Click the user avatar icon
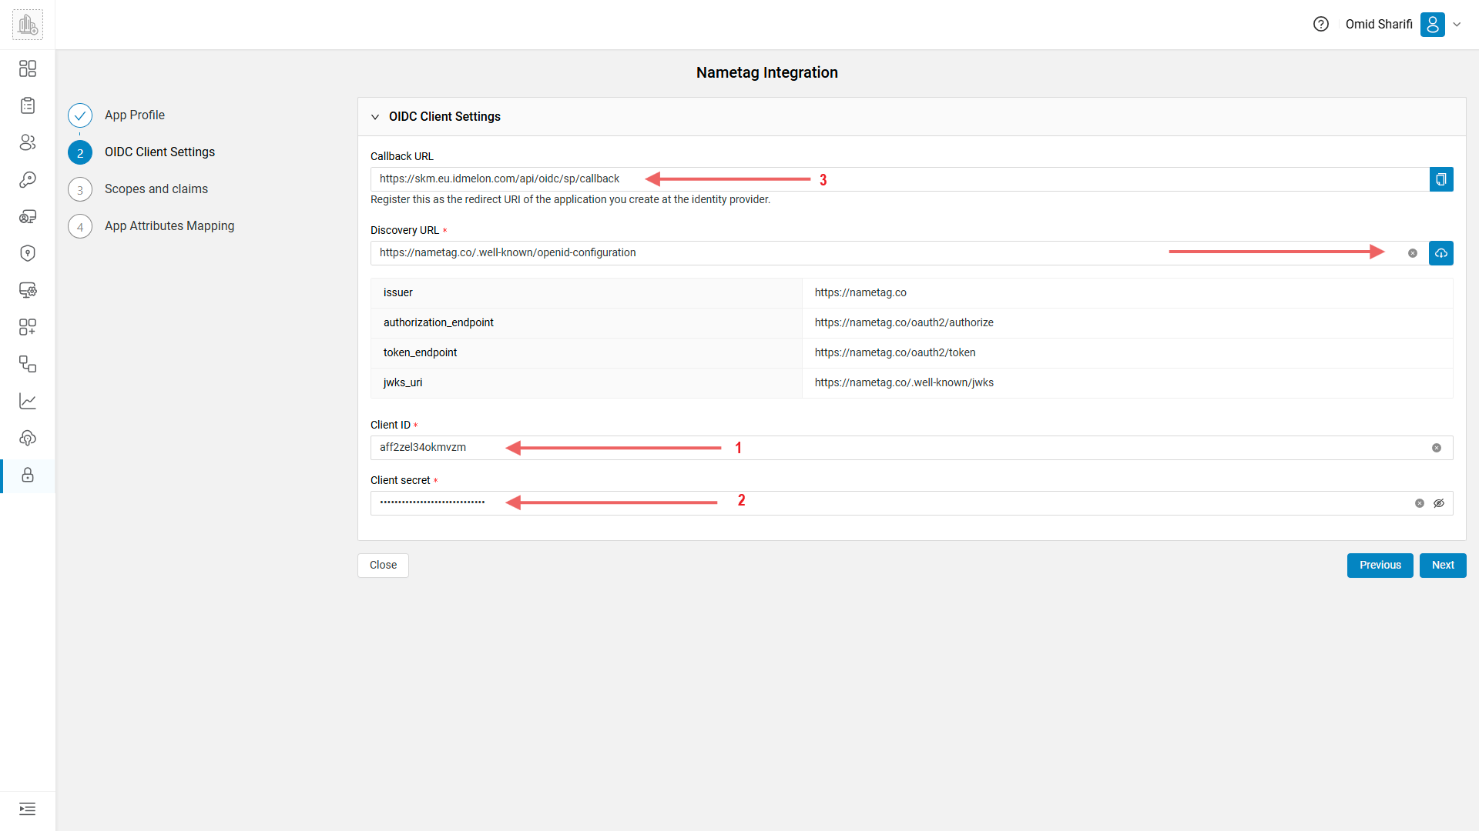The image size is (1479, 831). (x=1433, y=25)
